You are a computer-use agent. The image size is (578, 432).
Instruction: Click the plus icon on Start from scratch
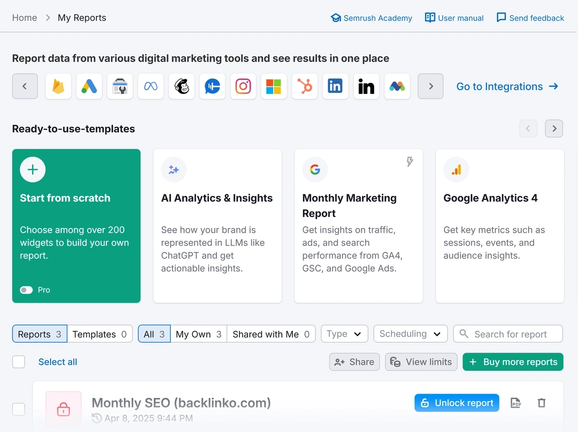[33, 169]
